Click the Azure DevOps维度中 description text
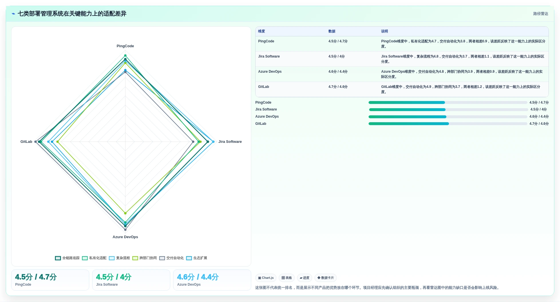 point(462,74)
